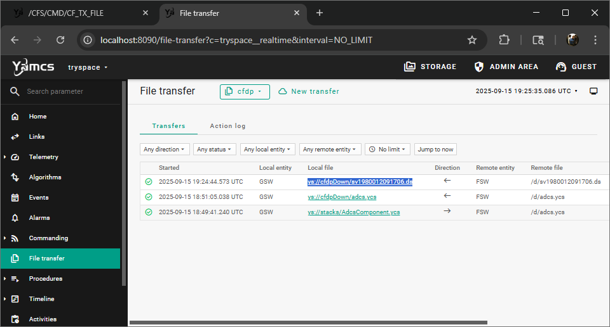This screenshot has width=610, height=327.
Task: Open Algorithms from the sidebar
Action: (44, 177)
